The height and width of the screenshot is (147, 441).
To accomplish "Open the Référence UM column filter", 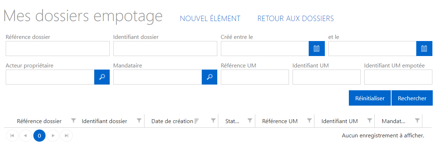I will click(309, 121).
